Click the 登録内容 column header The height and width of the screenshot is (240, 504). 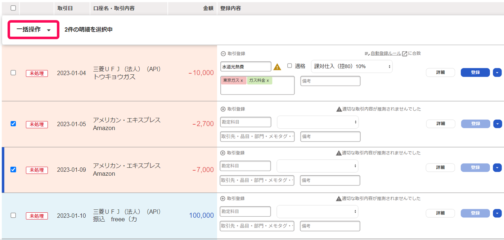[230, 8]
